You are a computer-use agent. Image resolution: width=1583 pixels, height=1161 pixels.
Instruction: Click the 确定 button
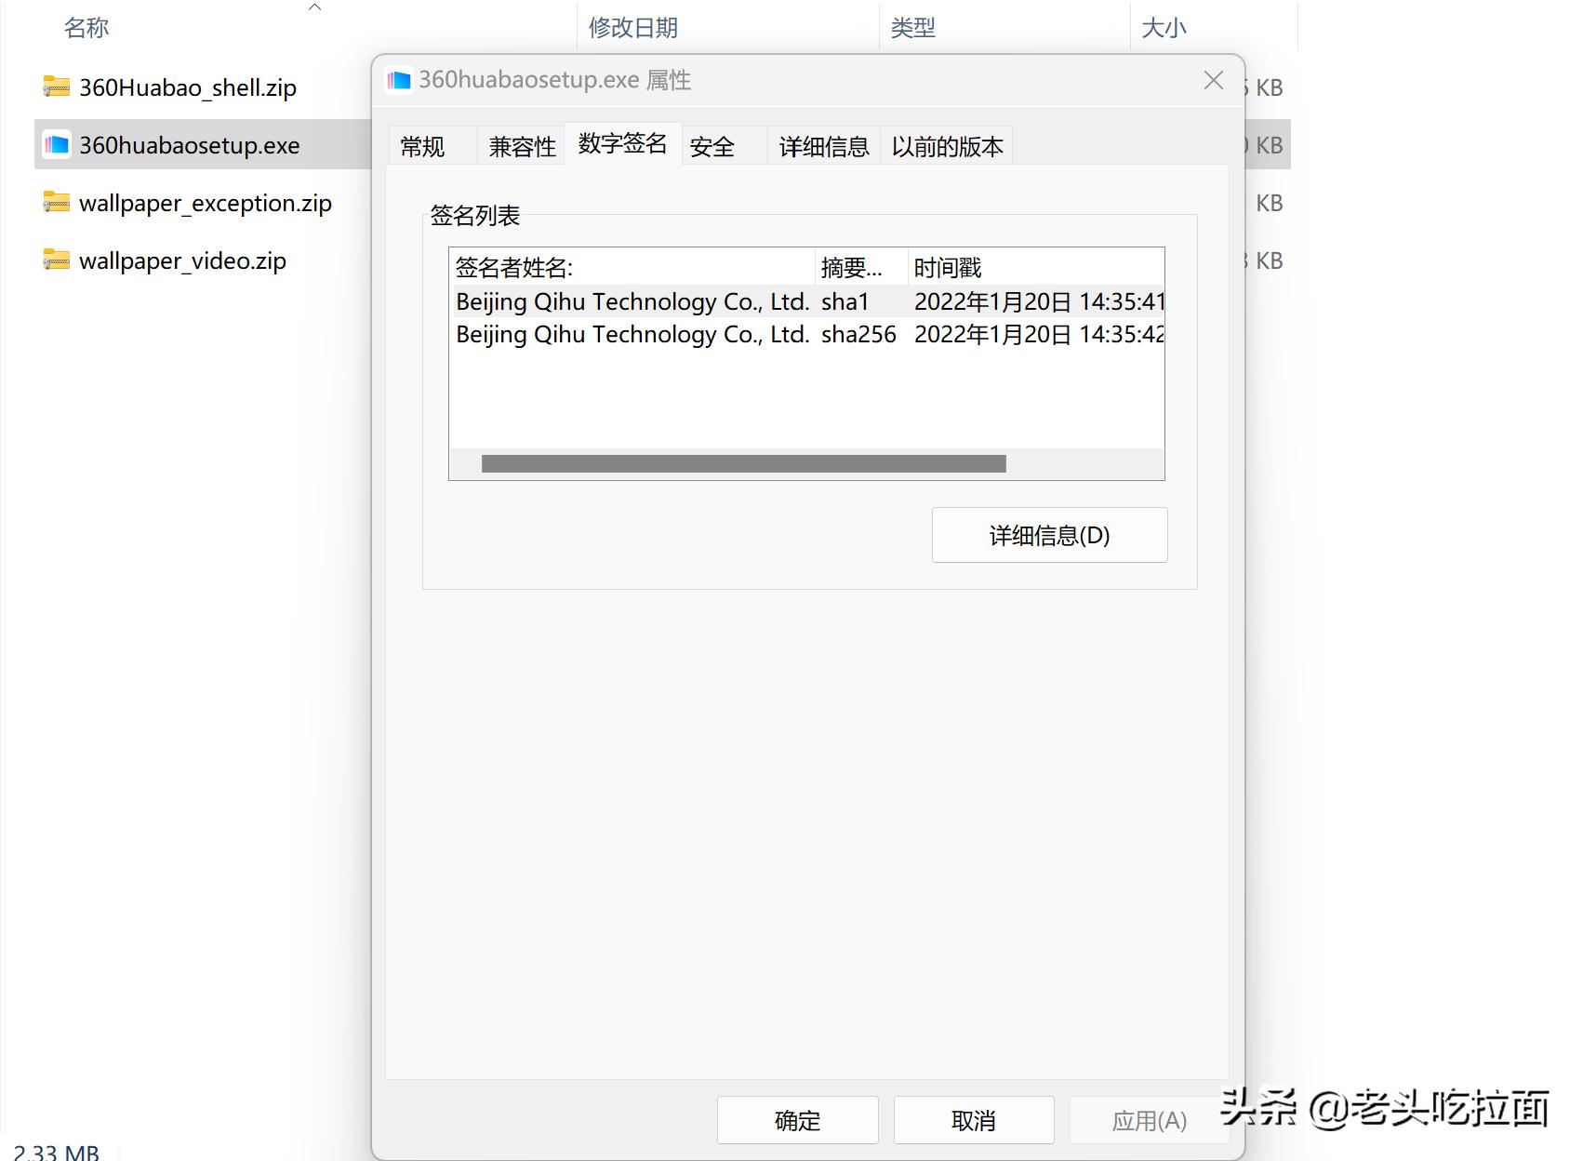pyautogui.click(x=797, y=1120)
